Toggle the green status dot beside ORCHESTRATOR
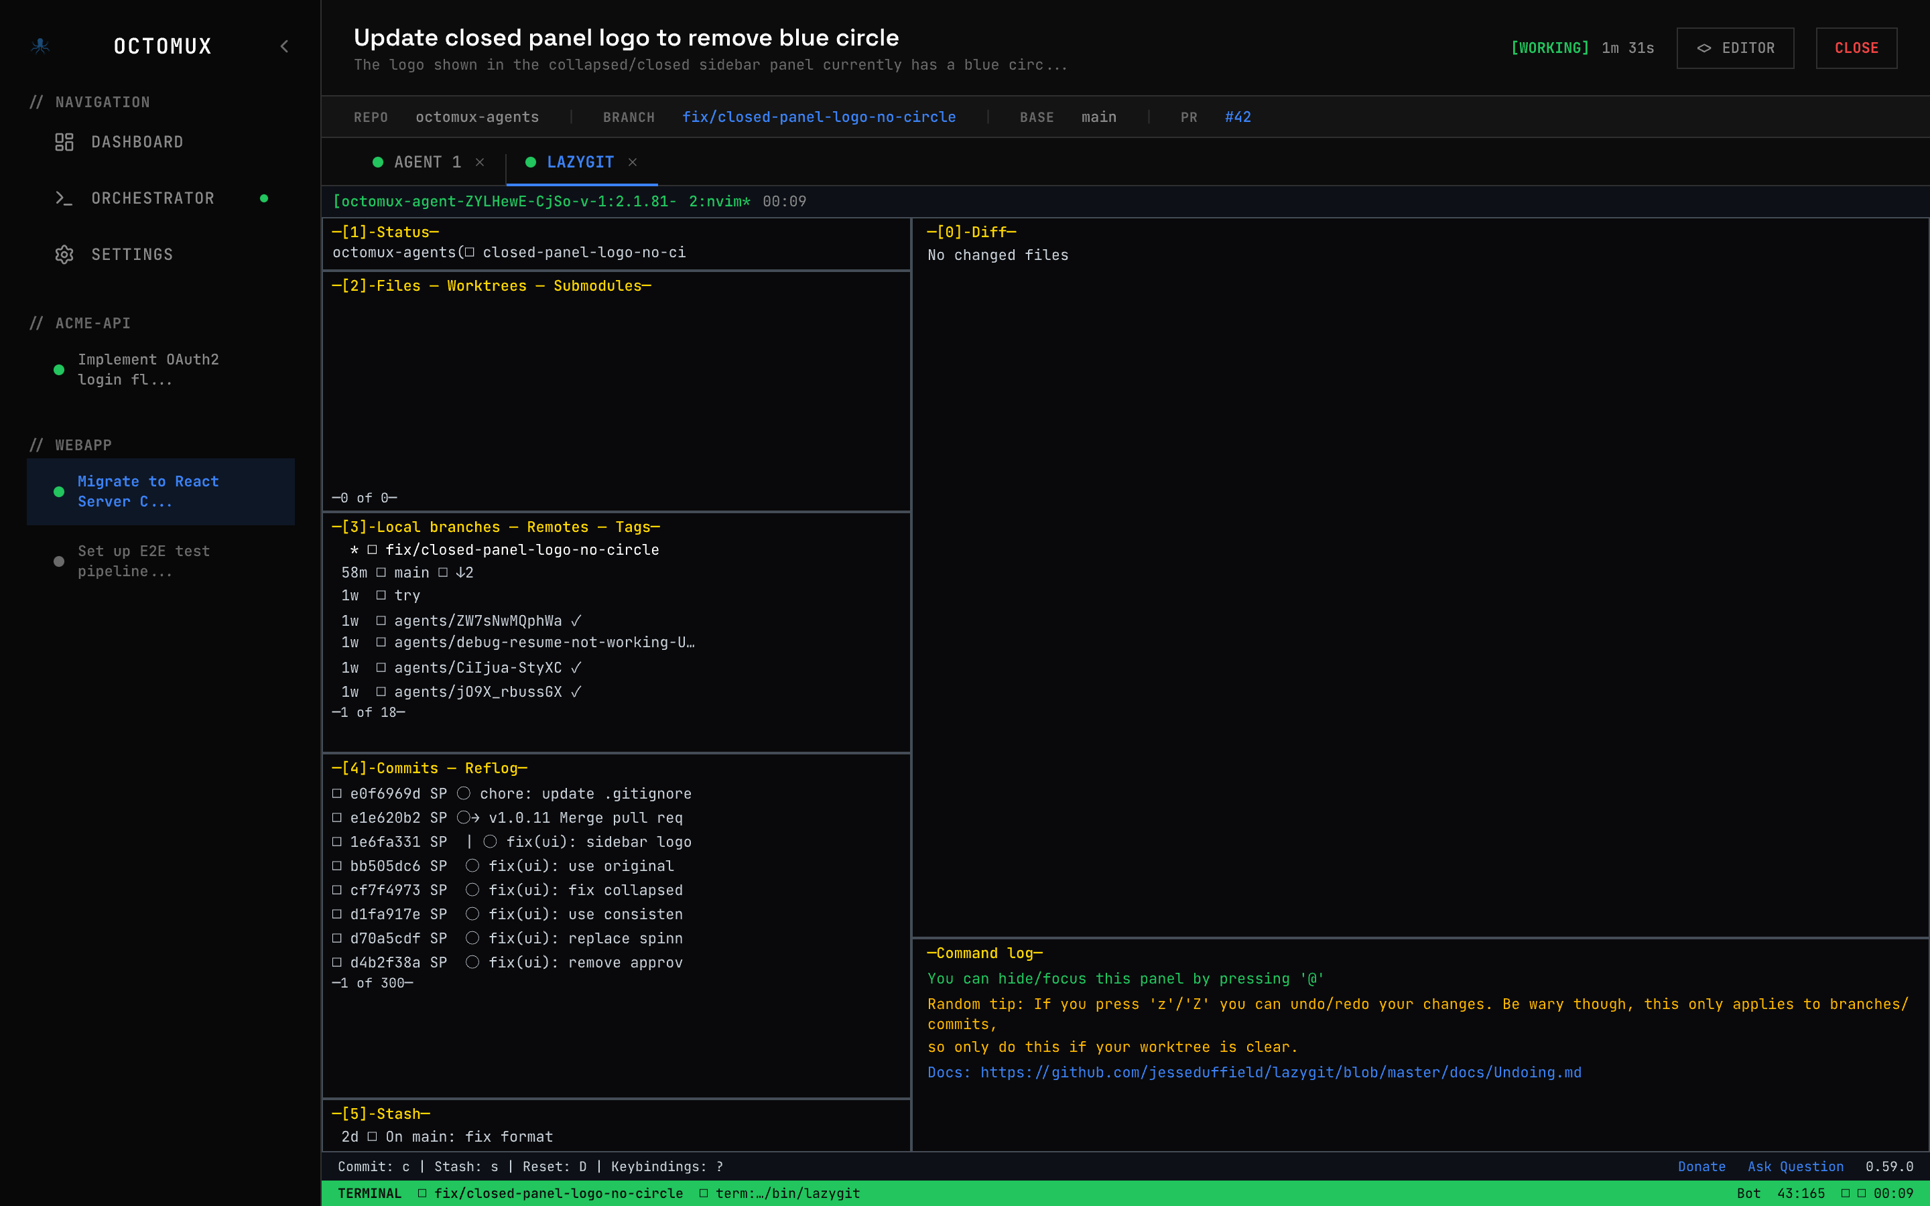This screenshot has height=1206, width=1930. [x=264, y=197]
